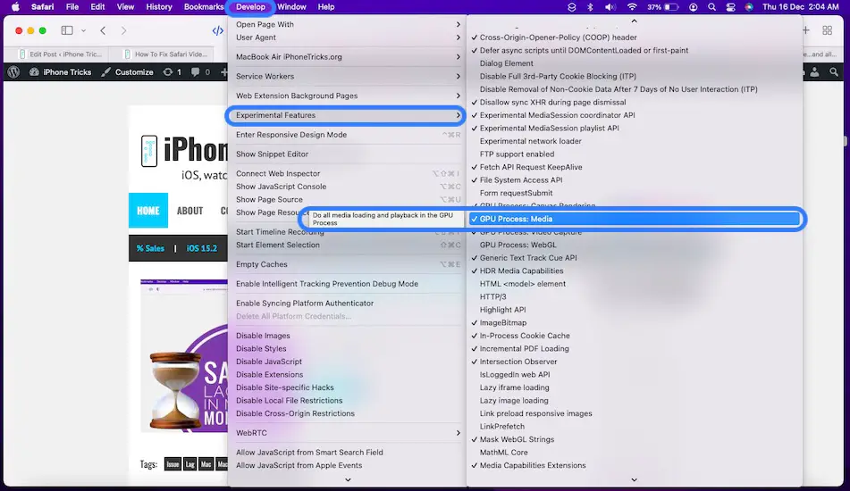Click the Wi-Fi status icon
Image resolution: width=850 pixels, height=491 pixels.
(x=633, y=7)
